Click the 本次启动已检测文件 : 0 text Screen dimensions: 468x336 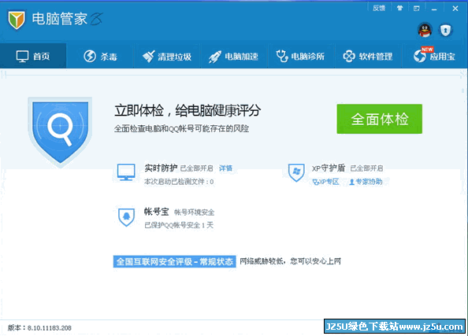click(x=179, y=182)
